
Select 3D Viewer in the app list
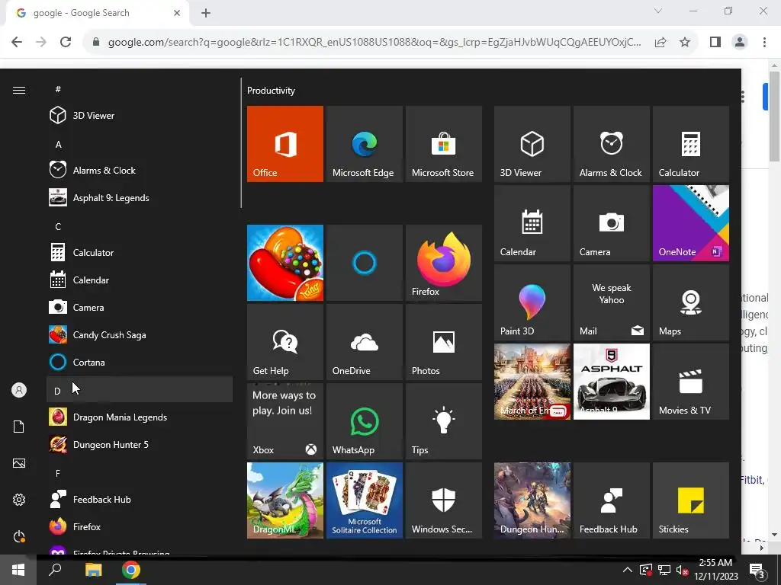140,116
